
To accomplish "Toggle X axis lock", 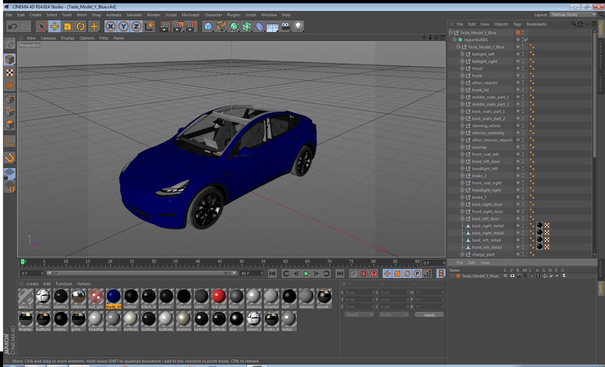I will 110,26.
